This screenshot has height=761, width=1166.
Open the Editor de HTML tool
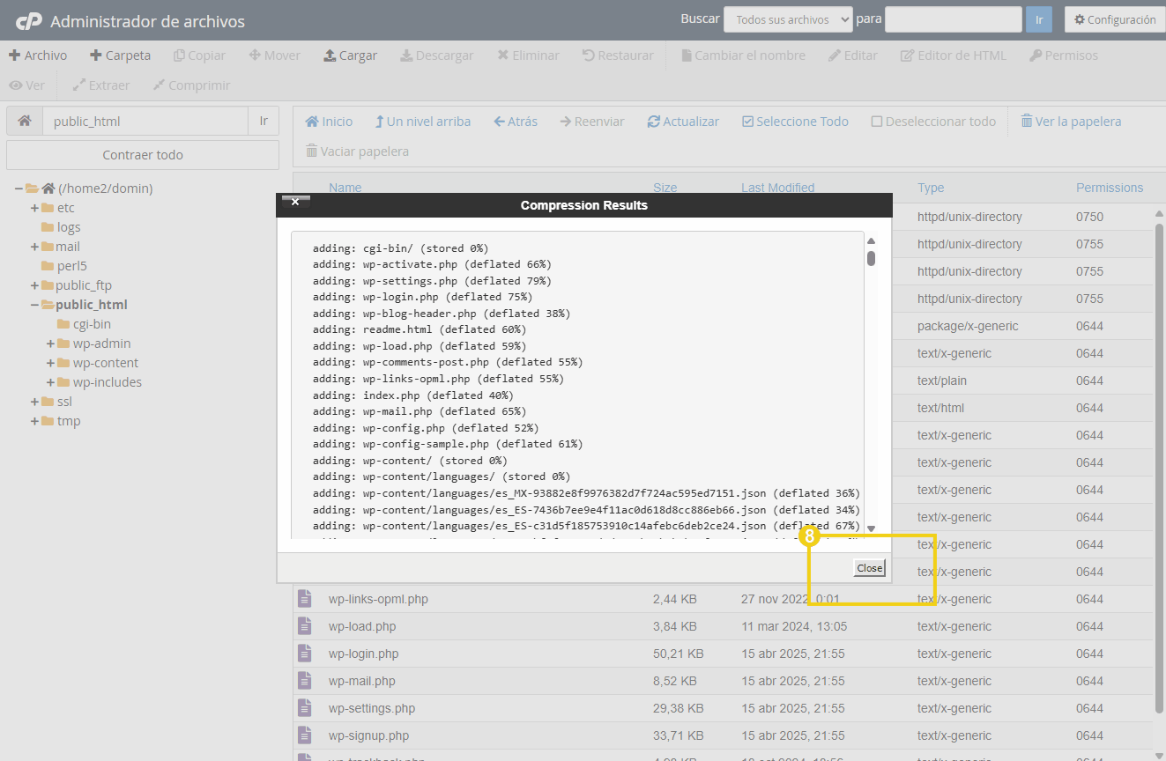pyautogui.click(x=953, y=55)
